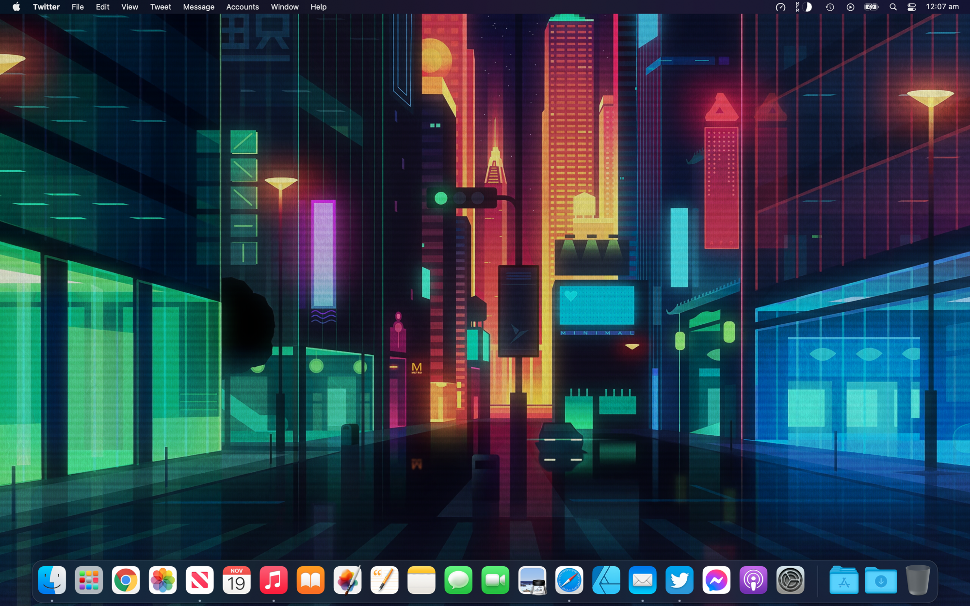The width and height of the screenshot is (970, 606).
Task: Open the File menu
Action: point(78,7)
